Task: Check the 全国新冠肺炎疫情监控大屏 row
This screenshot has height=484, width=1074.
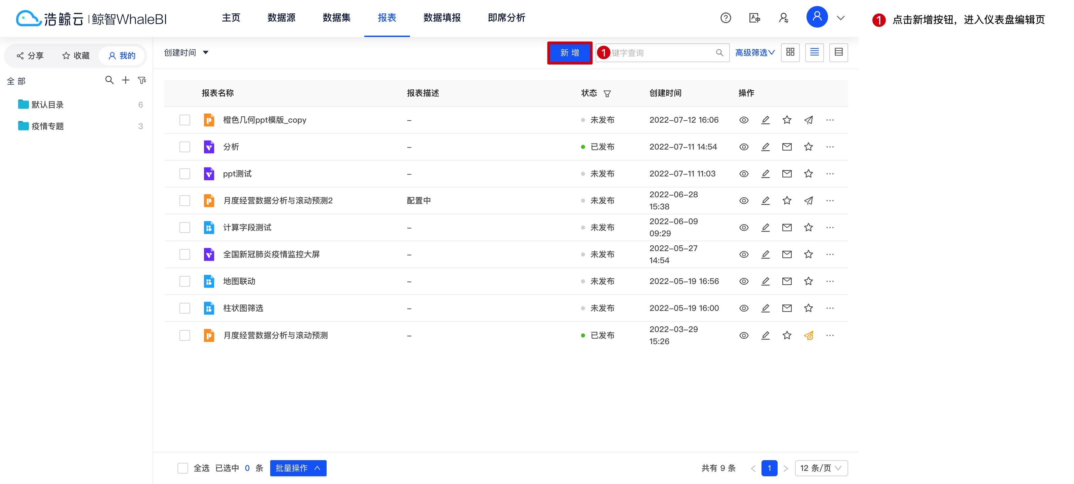Action: click(x=185, y=254)
